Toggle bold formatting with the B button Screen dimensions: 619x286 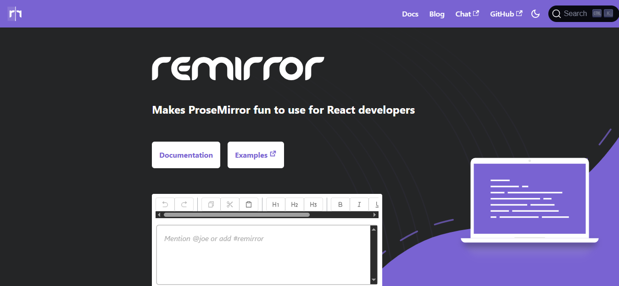pyautogui.click(x=340, y=204)
